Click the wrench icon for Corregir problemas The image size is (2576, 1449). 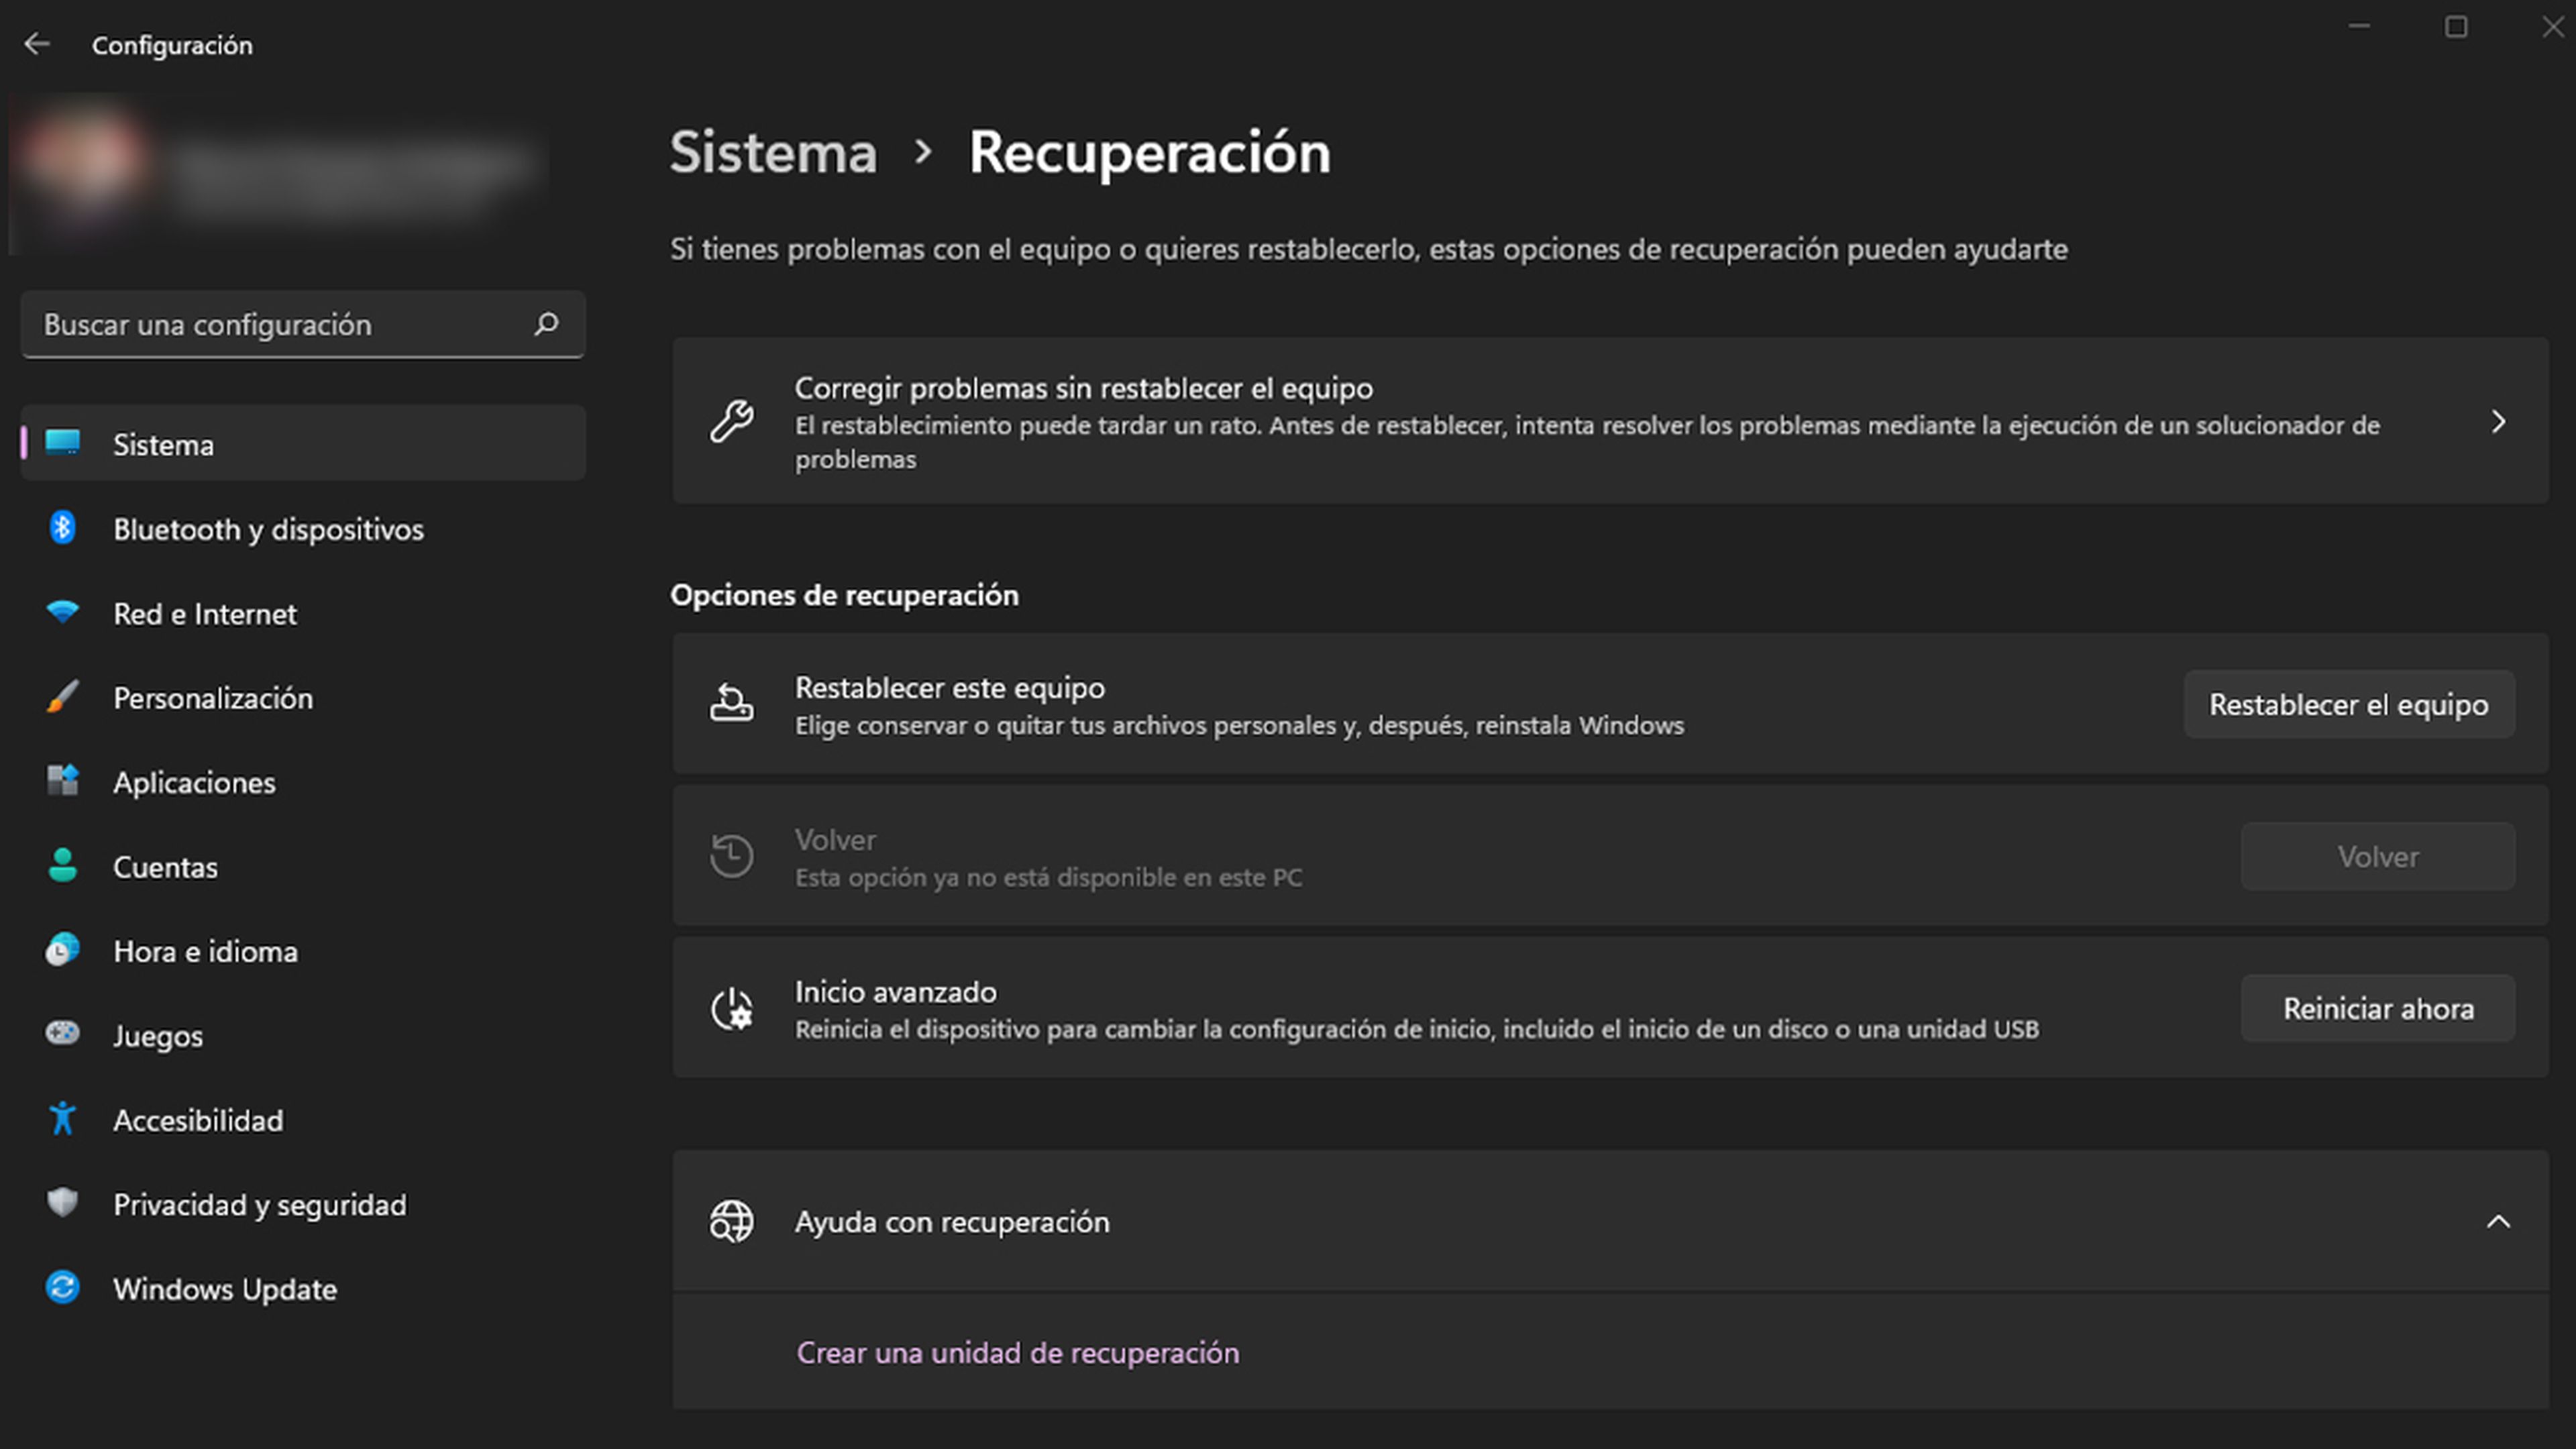(731, 421)
